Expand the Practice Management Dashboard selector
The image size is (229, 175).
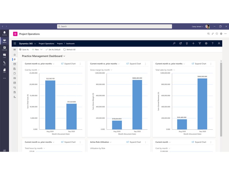point(64,56)
